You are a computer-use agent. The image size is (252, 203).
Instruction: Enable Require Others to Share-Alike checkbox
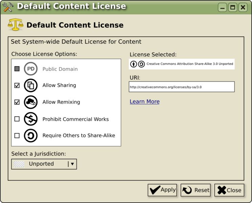tap(17, 136)
